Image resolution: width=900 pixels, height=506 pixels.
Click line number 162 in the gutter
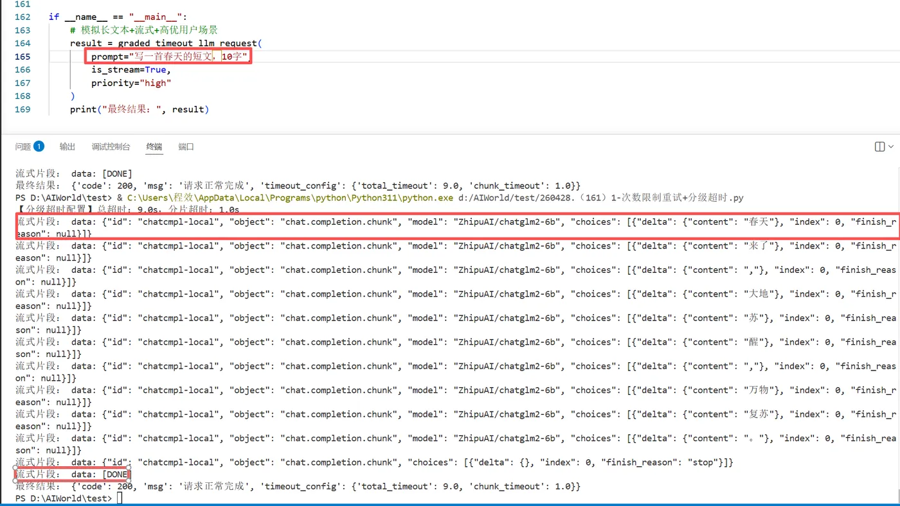[x=22, y=17]
